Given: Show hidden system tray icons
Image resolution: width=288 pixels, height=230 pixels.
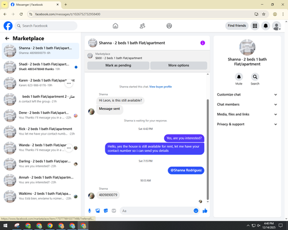Looking at the screenshot, I should point(248,225).
